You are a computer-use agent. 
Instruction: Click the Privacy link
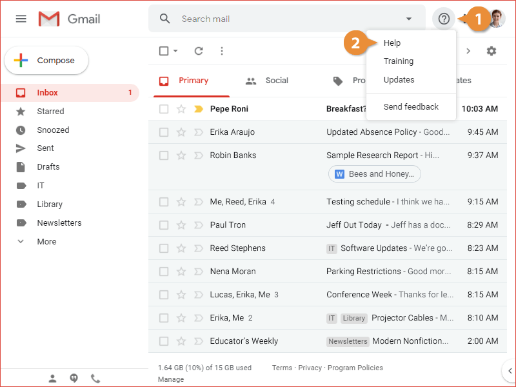[x=310, y=368]
